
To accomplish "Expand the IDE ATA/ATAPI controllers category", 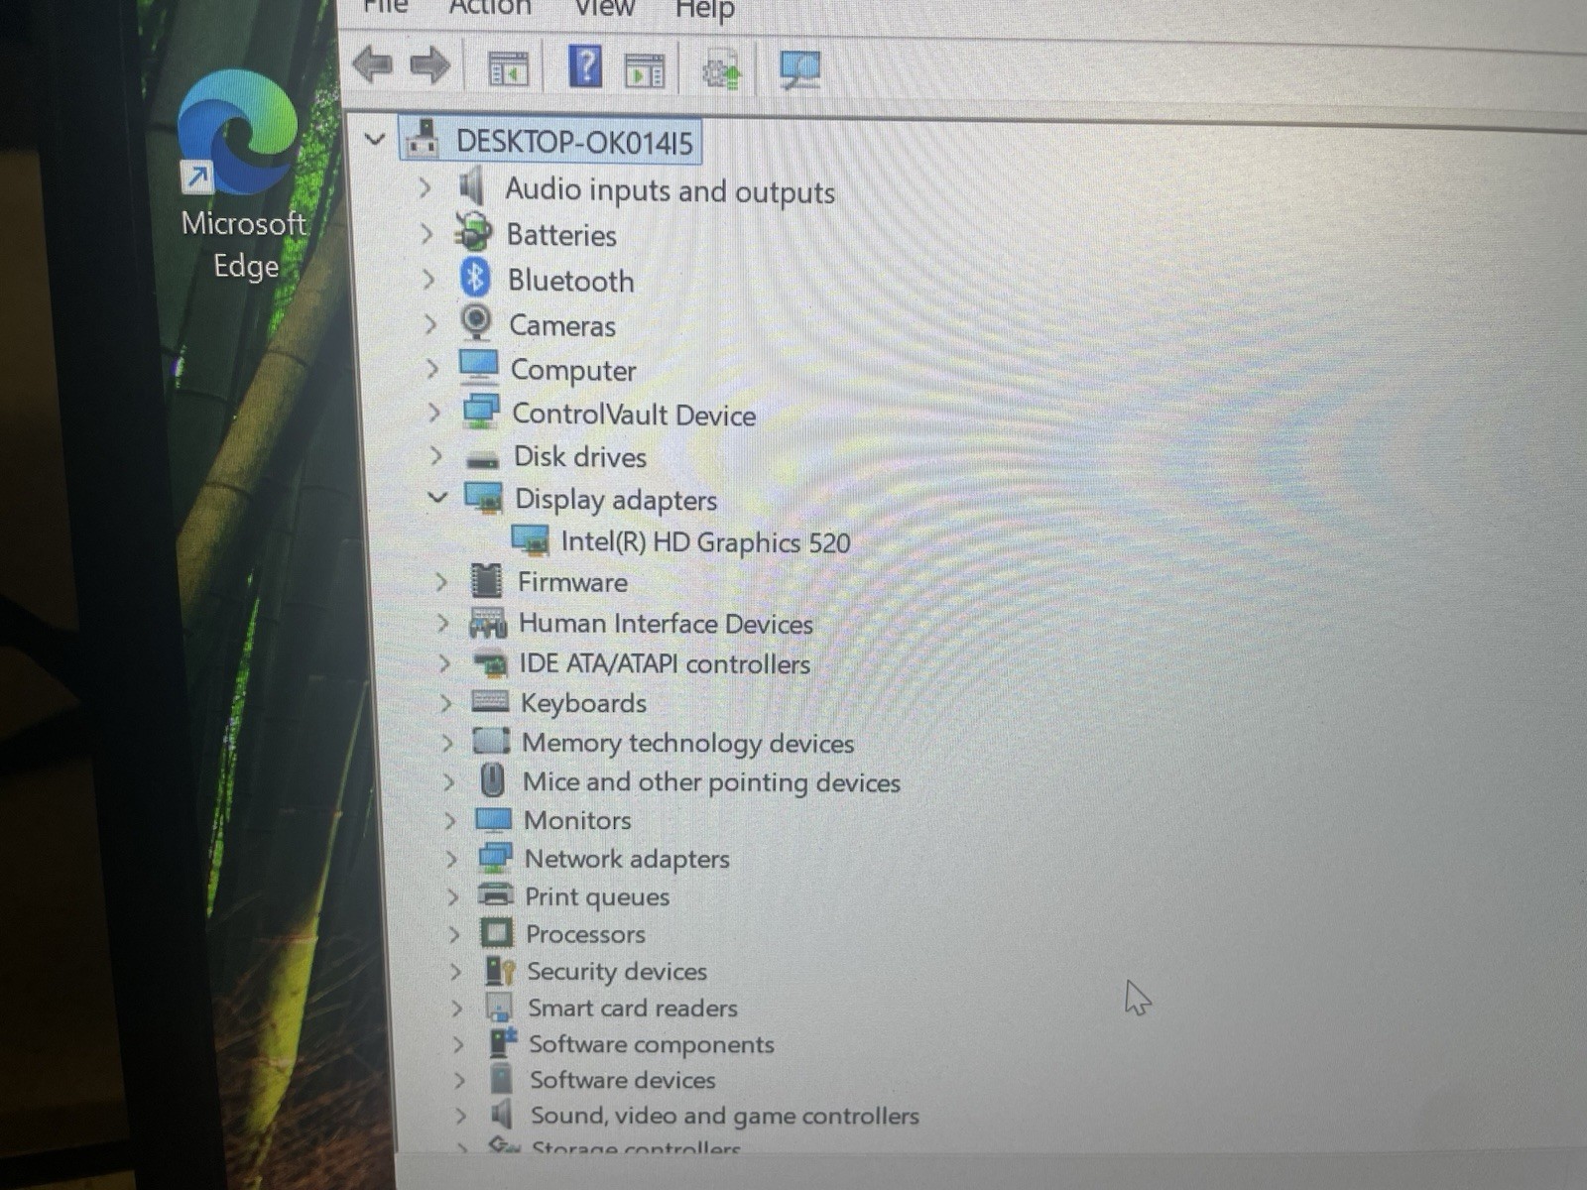I will pos(444,663).
